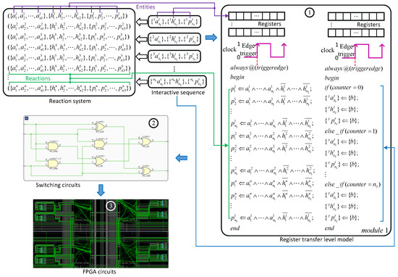
Task: Click the left Registers label
Action: tap(270, 24)
